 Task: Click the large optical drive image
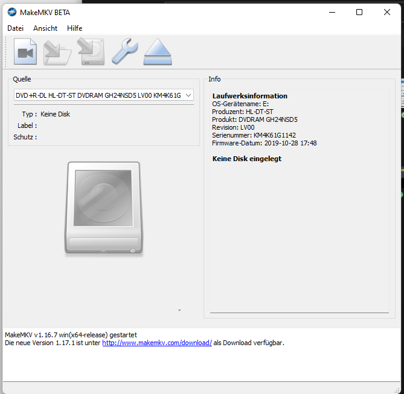point(104,208)
